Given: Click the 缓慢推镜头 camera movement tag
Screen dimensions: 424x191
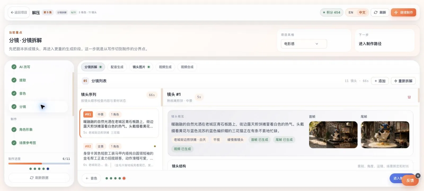Looking at the screenshot, I should point(235,140).
